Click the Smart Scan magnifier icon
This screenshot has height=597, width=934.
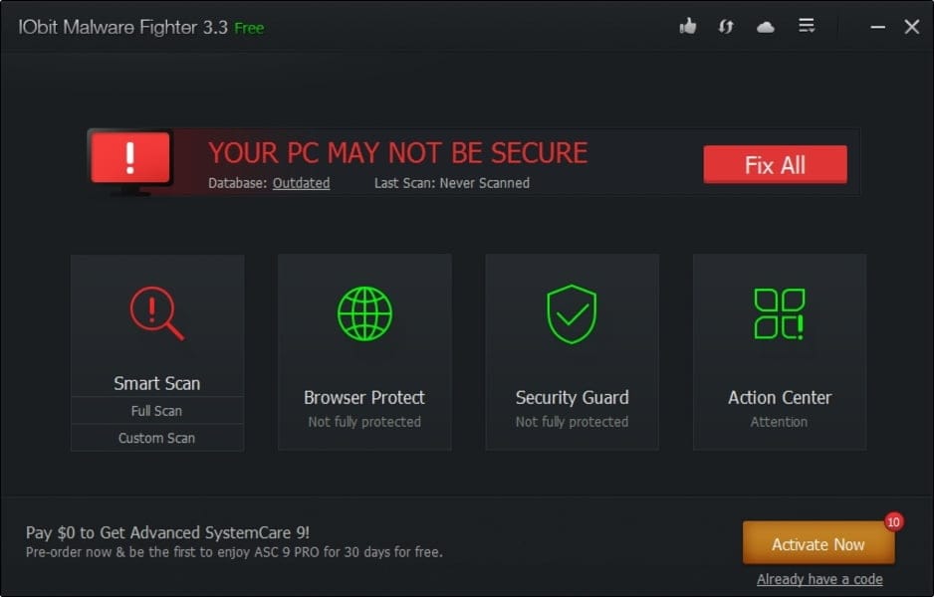point(156,313)
